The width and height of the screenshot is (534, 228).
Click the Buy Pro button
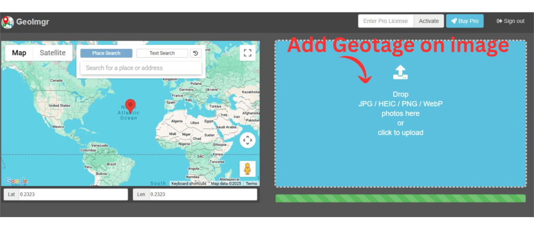[x=465, y=21]
